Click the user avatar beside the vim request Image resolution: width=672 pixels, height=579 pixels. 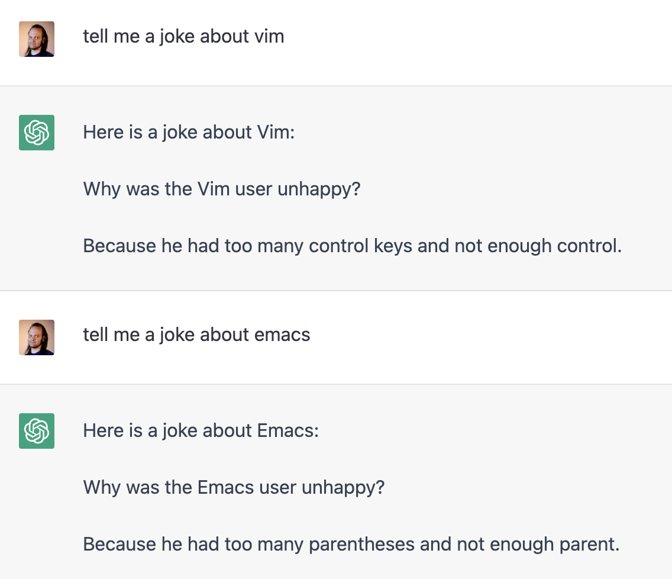pyautogui.click(x=37, y=39)
